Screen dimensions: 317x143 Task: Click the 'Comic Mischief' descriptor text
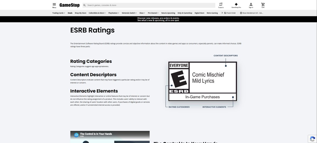pos(208,75)
